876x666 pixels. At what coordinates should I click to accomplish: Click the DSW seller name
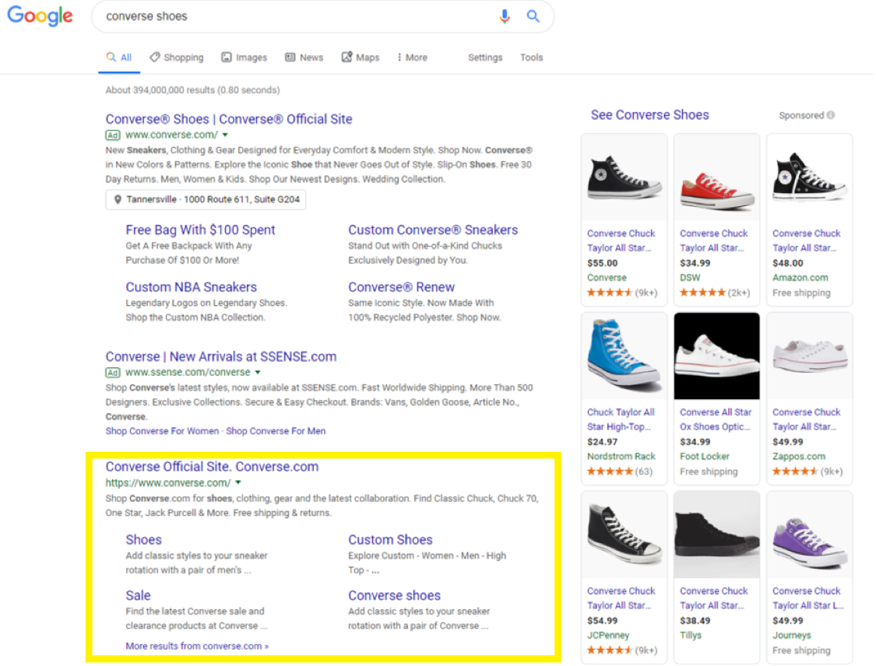(690, 278)
